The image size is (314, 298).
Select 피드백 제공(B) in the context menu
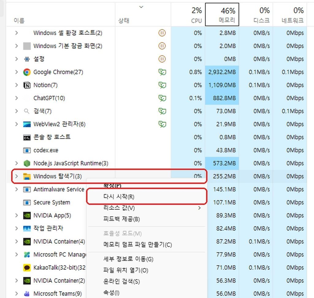147,219
